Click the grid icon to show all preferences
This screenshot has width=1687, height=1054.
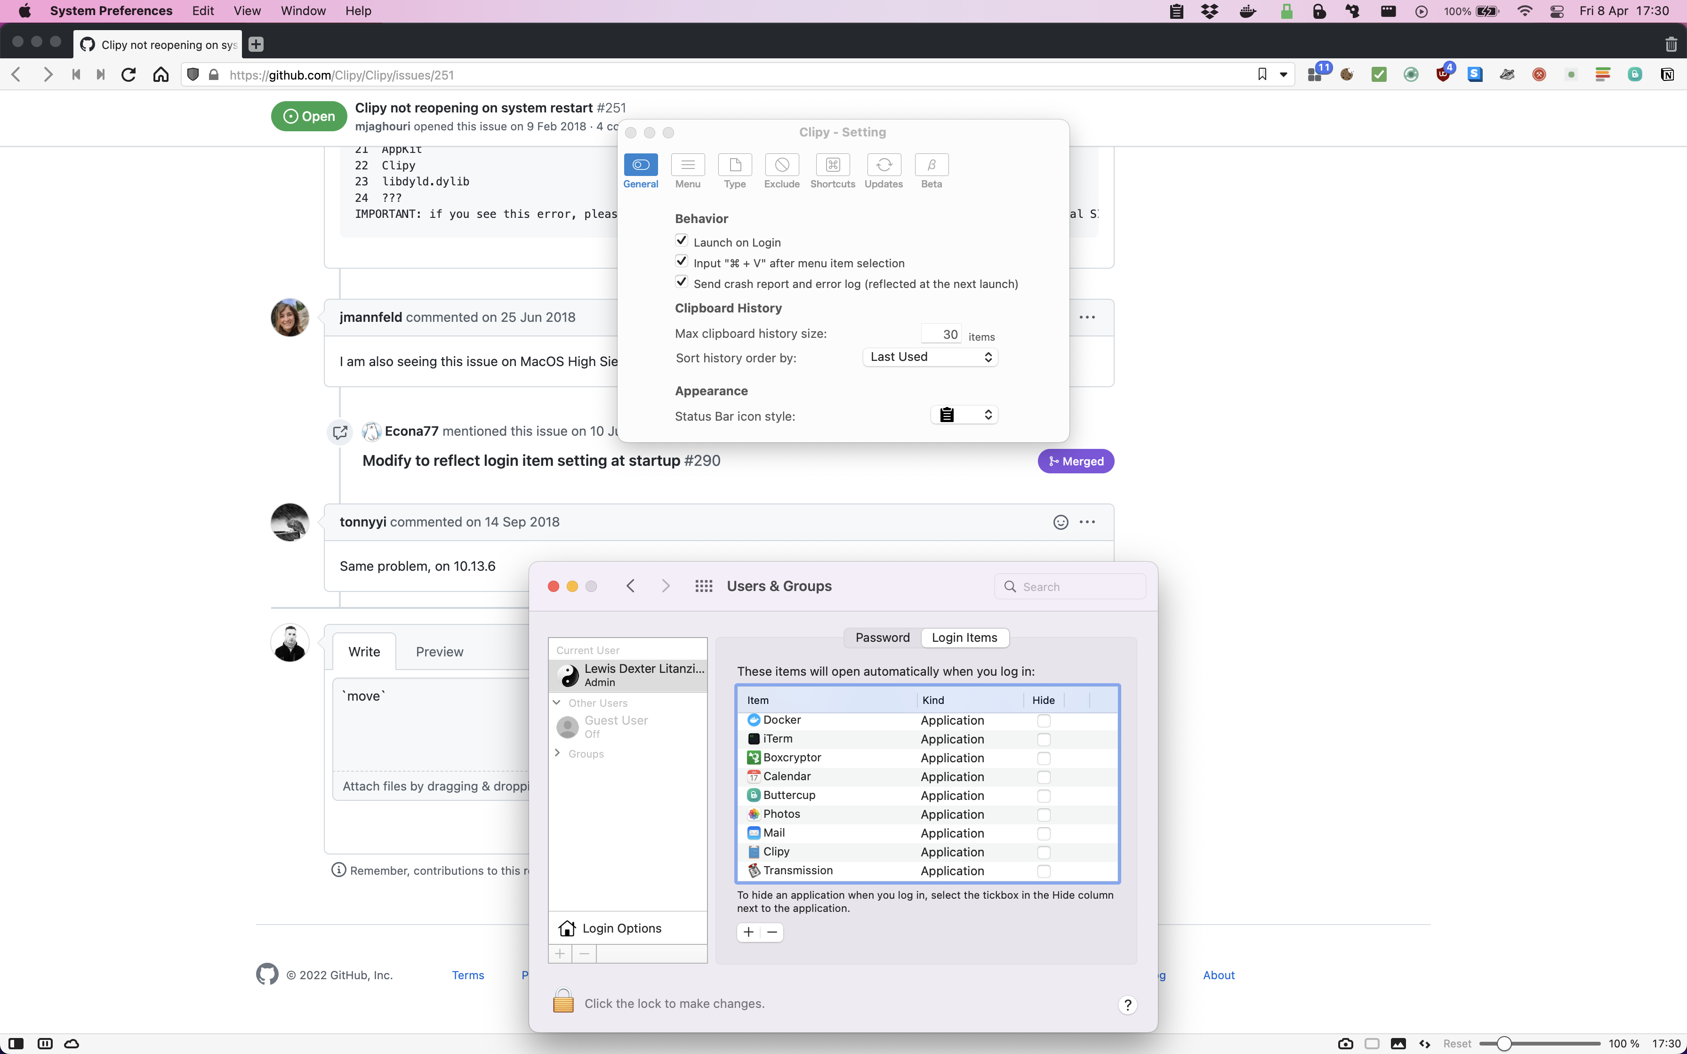click(704, 585)
